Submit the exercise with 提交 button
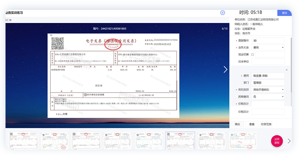 (x=284, y=13)
